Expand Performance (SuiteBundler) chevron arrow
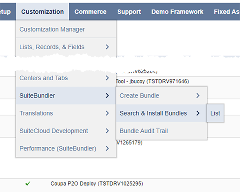Viewport: 240px width, 192px height. click(108, 148)
